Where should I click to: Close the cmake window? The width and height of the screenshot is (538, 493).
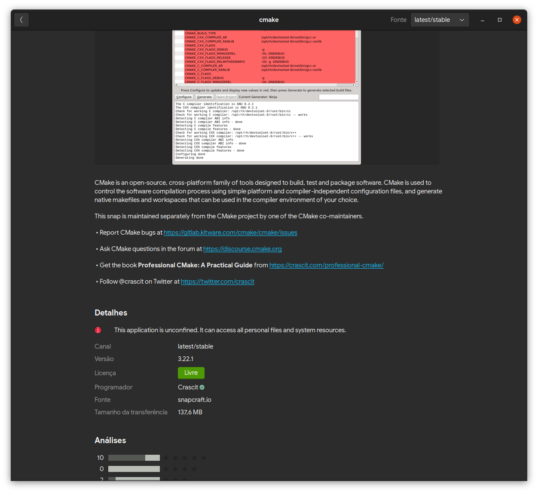517,20
